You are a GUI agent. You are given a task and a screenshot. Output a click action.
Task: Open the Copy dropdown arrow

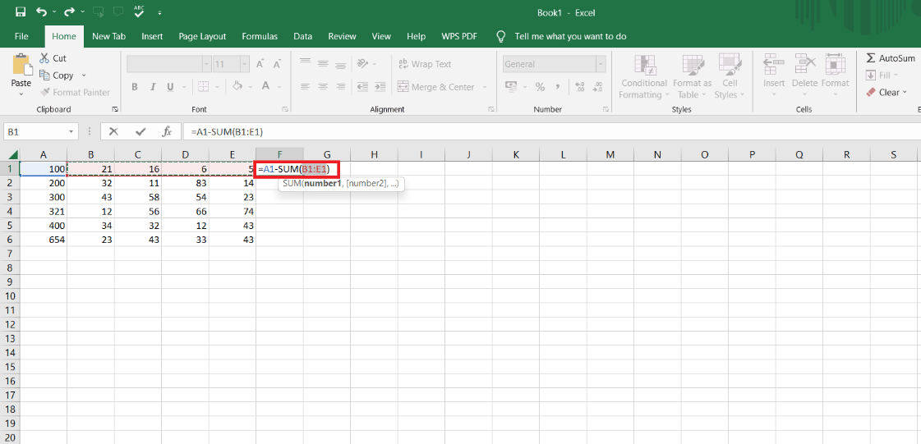(x=84, y=75)
